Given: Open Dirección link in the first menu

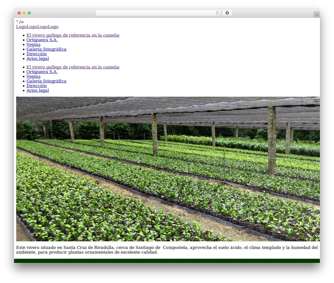Looking at the screenshot, I should pyautogui.click(x=37, y=54).
